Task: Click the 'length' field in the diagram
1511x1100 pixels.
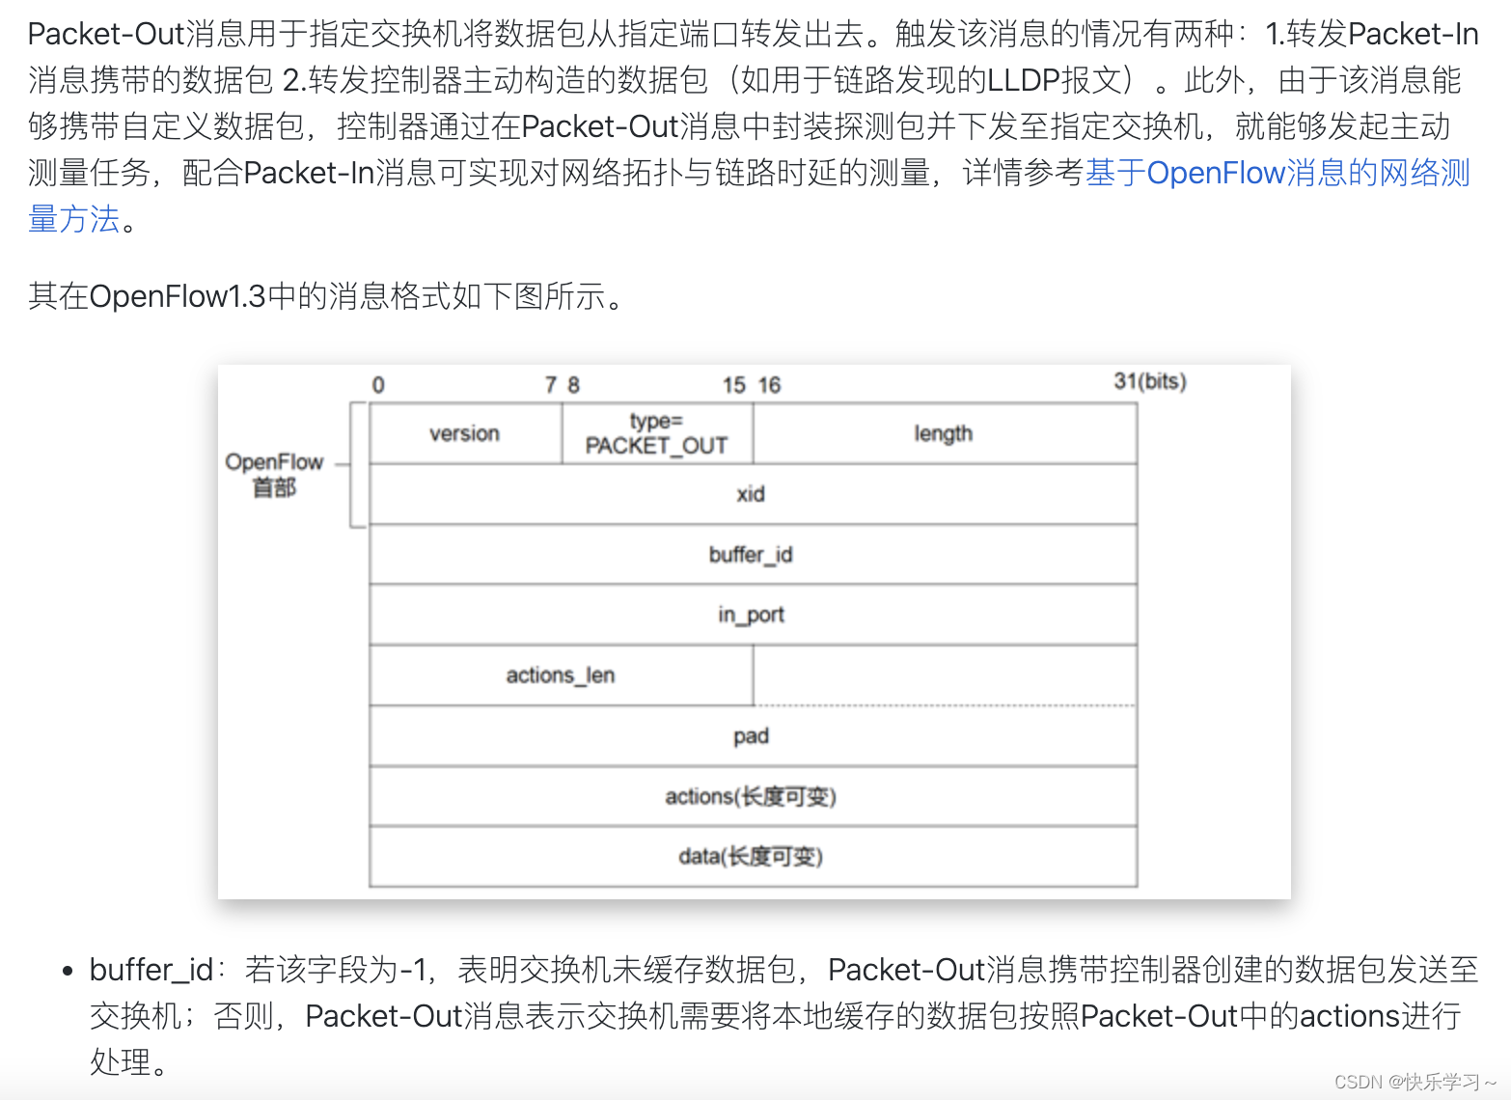Action: coord(945,434)
